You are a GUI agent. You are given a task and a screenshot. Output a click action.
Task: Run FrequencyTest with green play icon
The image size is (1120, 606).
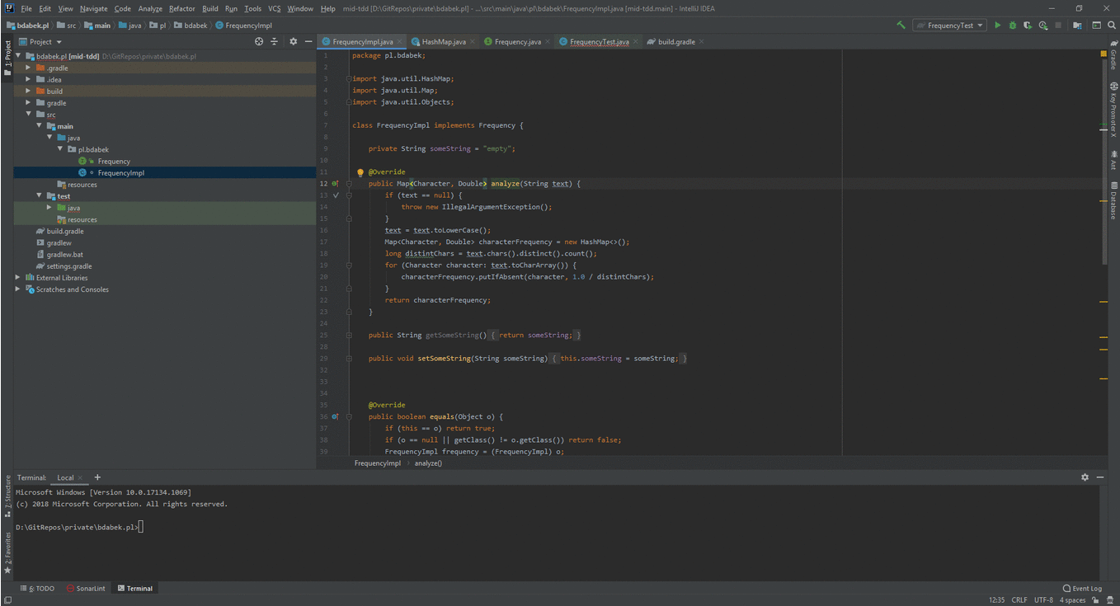[997, 26]
